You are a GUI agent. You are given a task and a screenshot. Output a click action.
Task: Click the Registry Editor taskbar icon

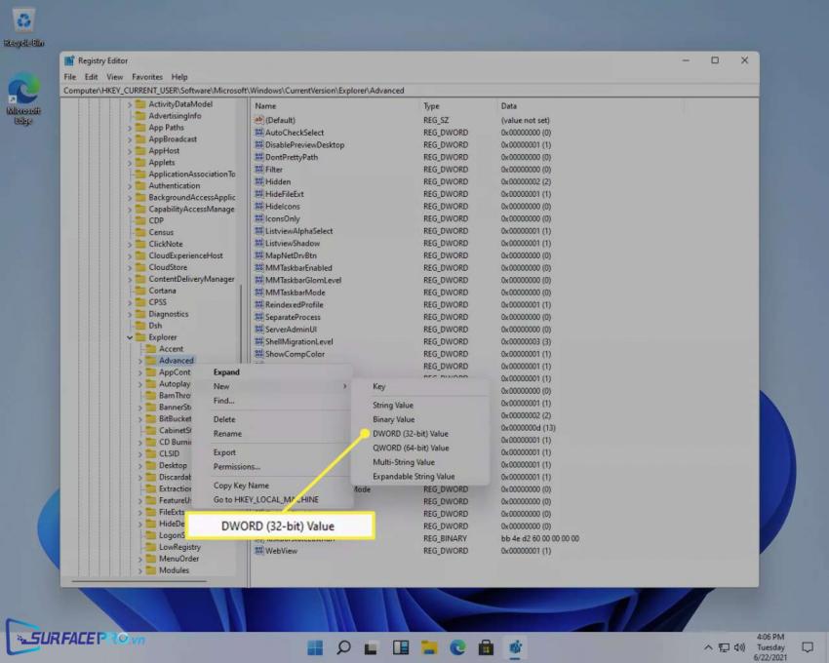click(x=515, y=647)
